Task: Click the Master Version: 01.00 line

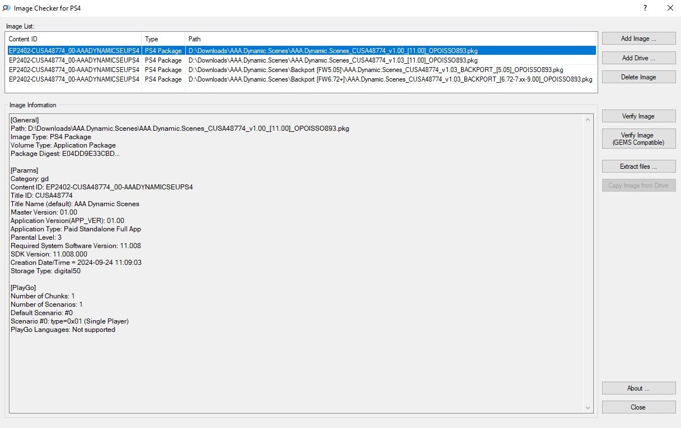Action: [44, 212]
